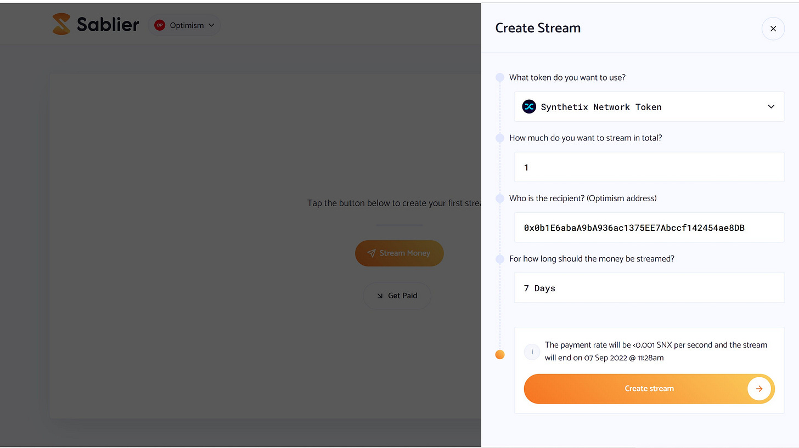
Task: Click the Sablier hourglass logo
Action: [61, 25]
